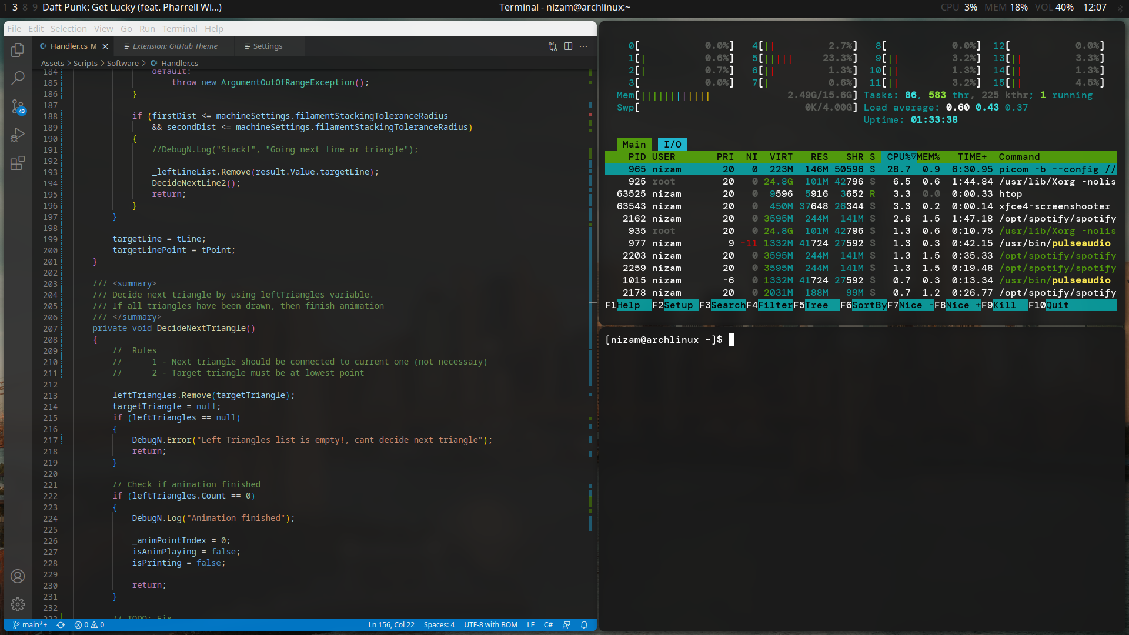Open the Extensions view in activity bar

click(18, 163)
